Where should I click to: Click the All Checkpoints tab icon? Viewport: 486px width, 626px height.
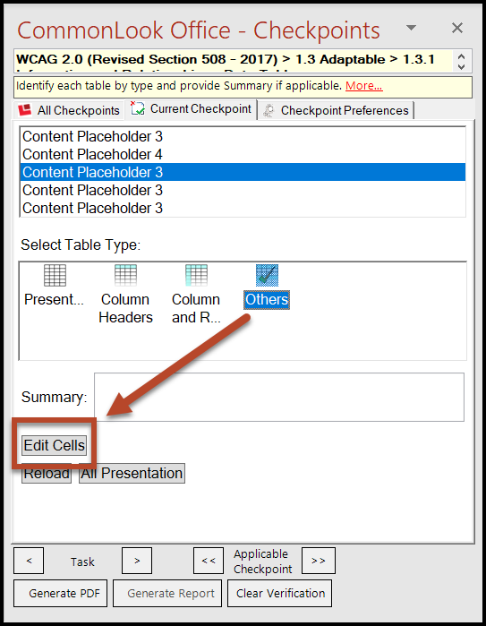[25, 110]
